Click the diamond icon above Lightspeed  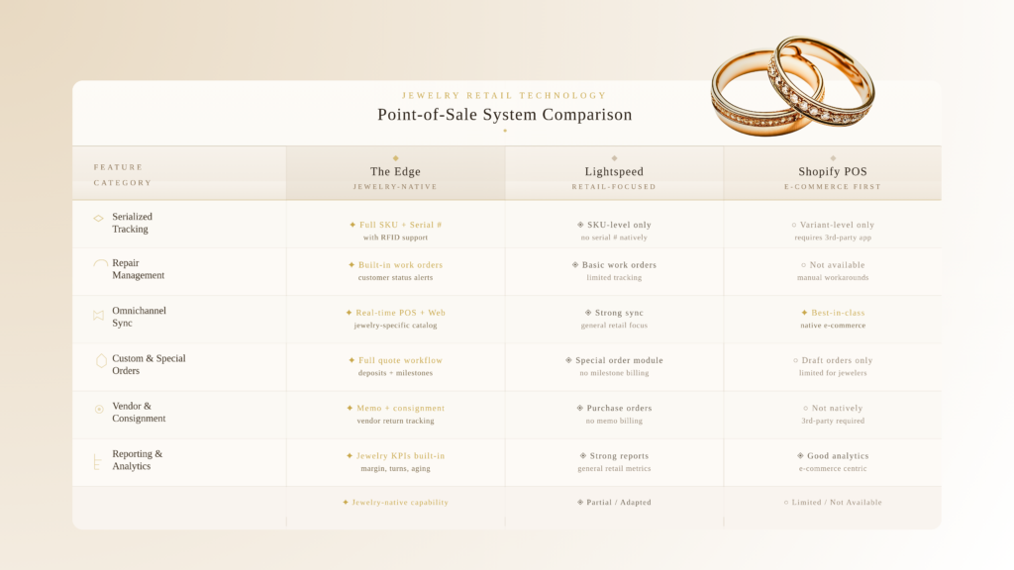[614, 158]
